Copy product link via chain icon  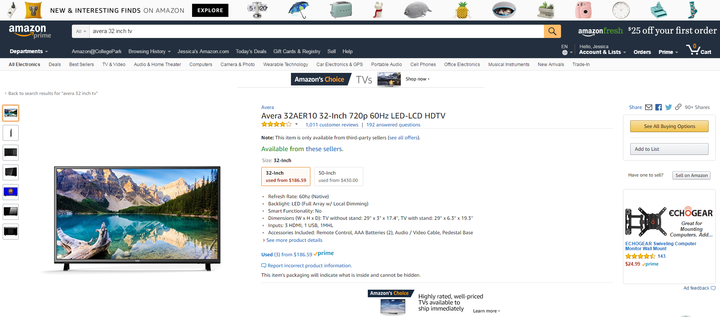click(x=678, y=107)
